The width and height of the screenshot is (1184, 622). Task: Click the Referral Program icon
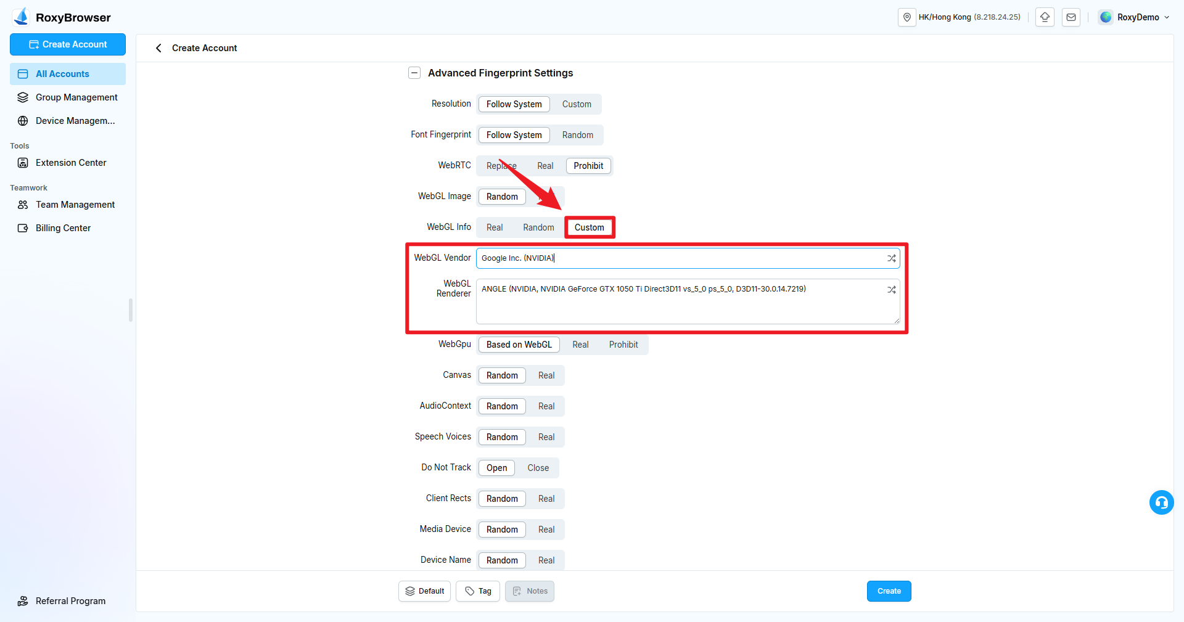(x=23, y=601)
